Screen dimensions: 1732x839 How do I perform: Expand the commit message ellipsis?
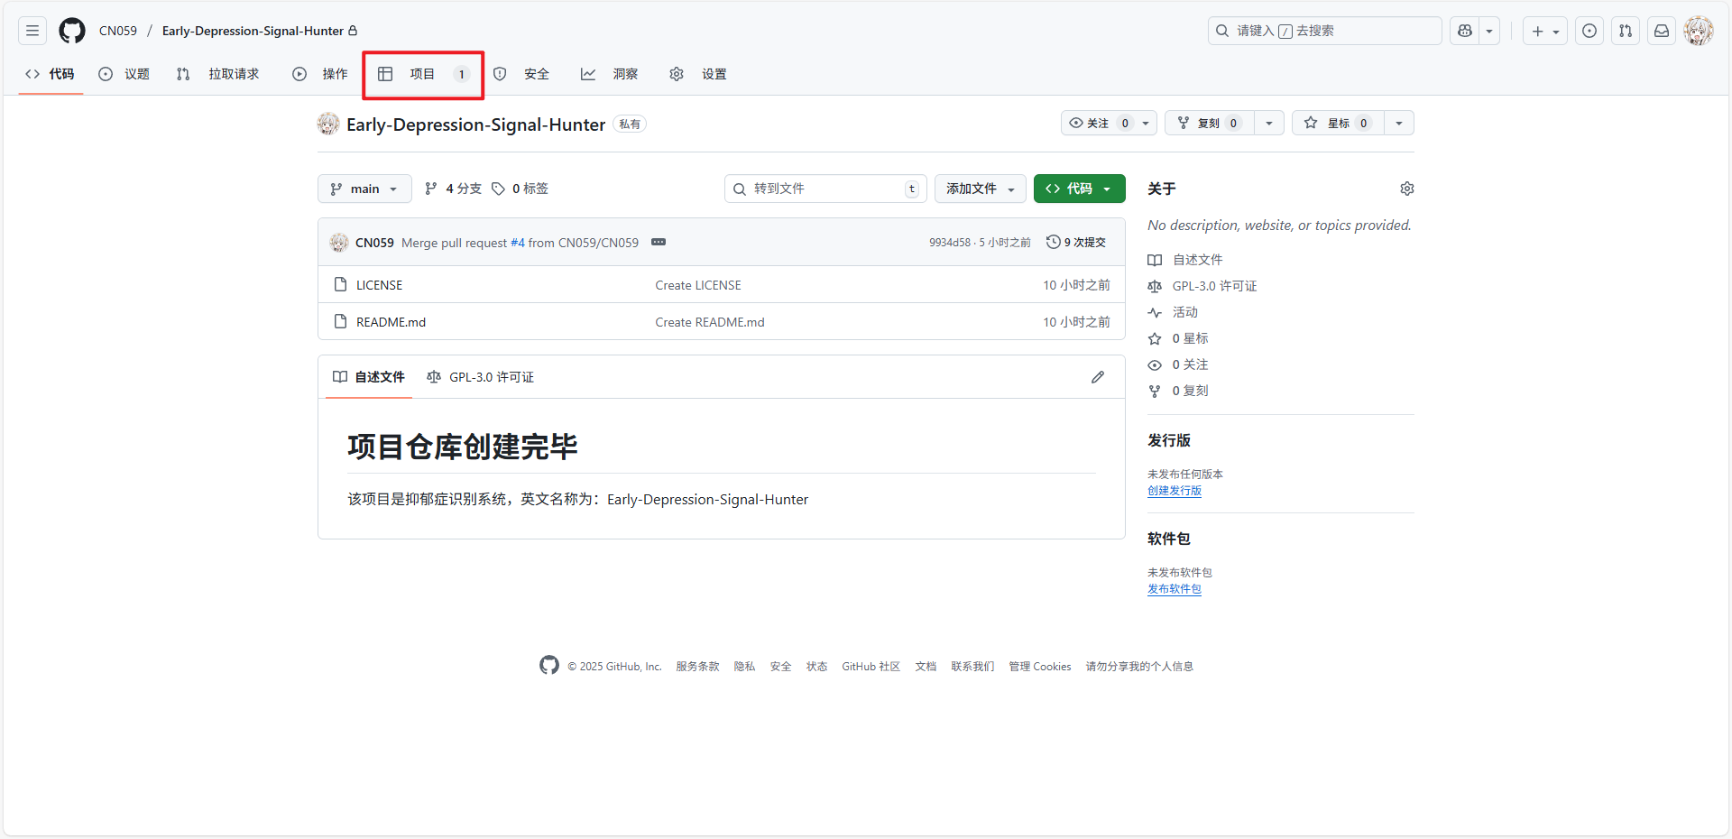click(659, 242)
